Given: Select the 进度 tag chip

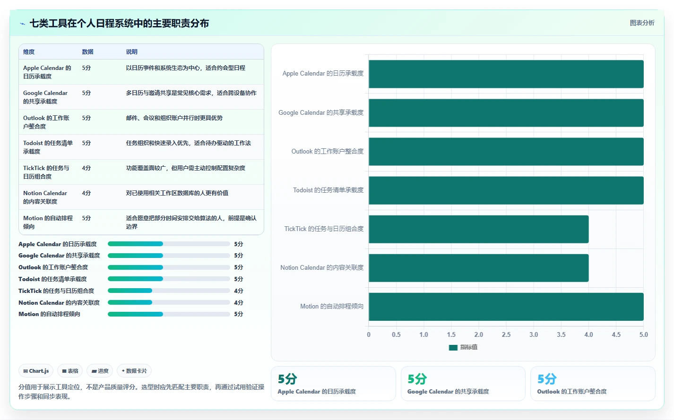Looking at the screenshot, I should pyautogui.click(x=100, y=371).
